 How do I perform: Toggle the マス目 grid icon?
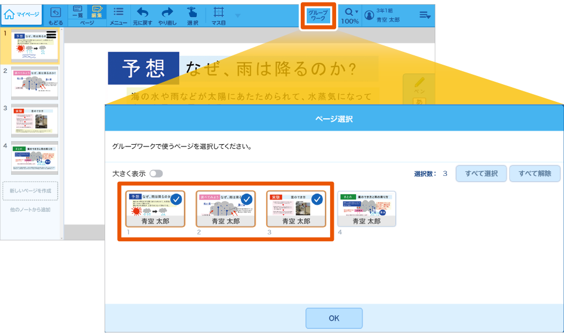219,15
